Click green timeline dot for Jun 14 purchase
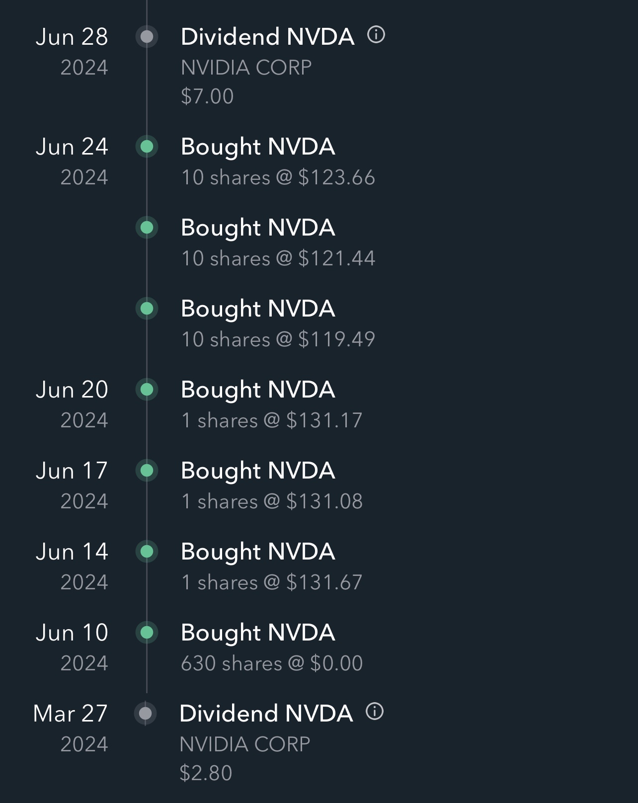Screen dimensions: 638x803 [147, 551]
